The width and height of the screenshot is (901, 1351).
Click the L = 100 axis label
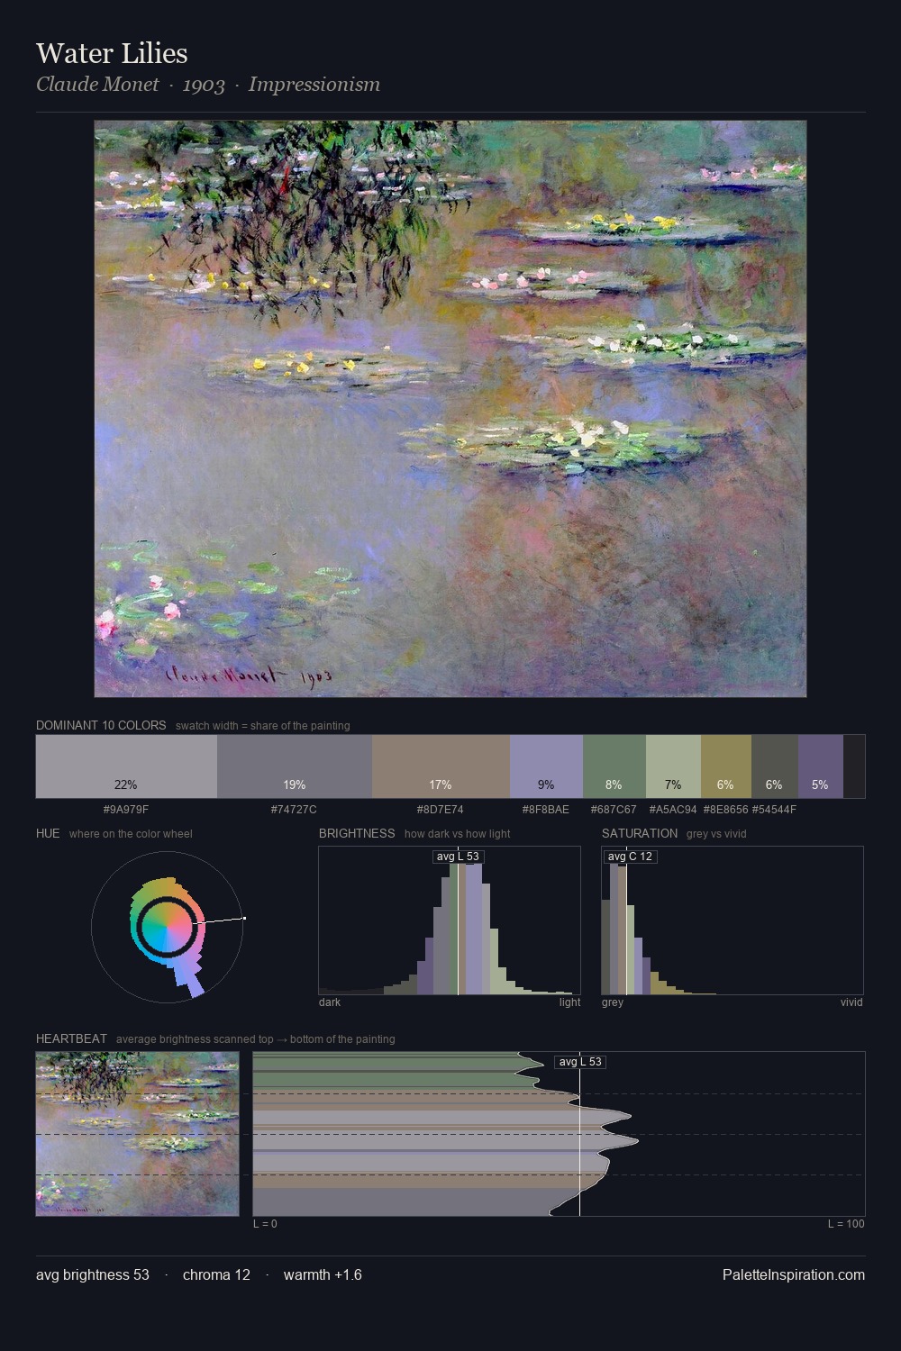click(x=846, y=1224)
